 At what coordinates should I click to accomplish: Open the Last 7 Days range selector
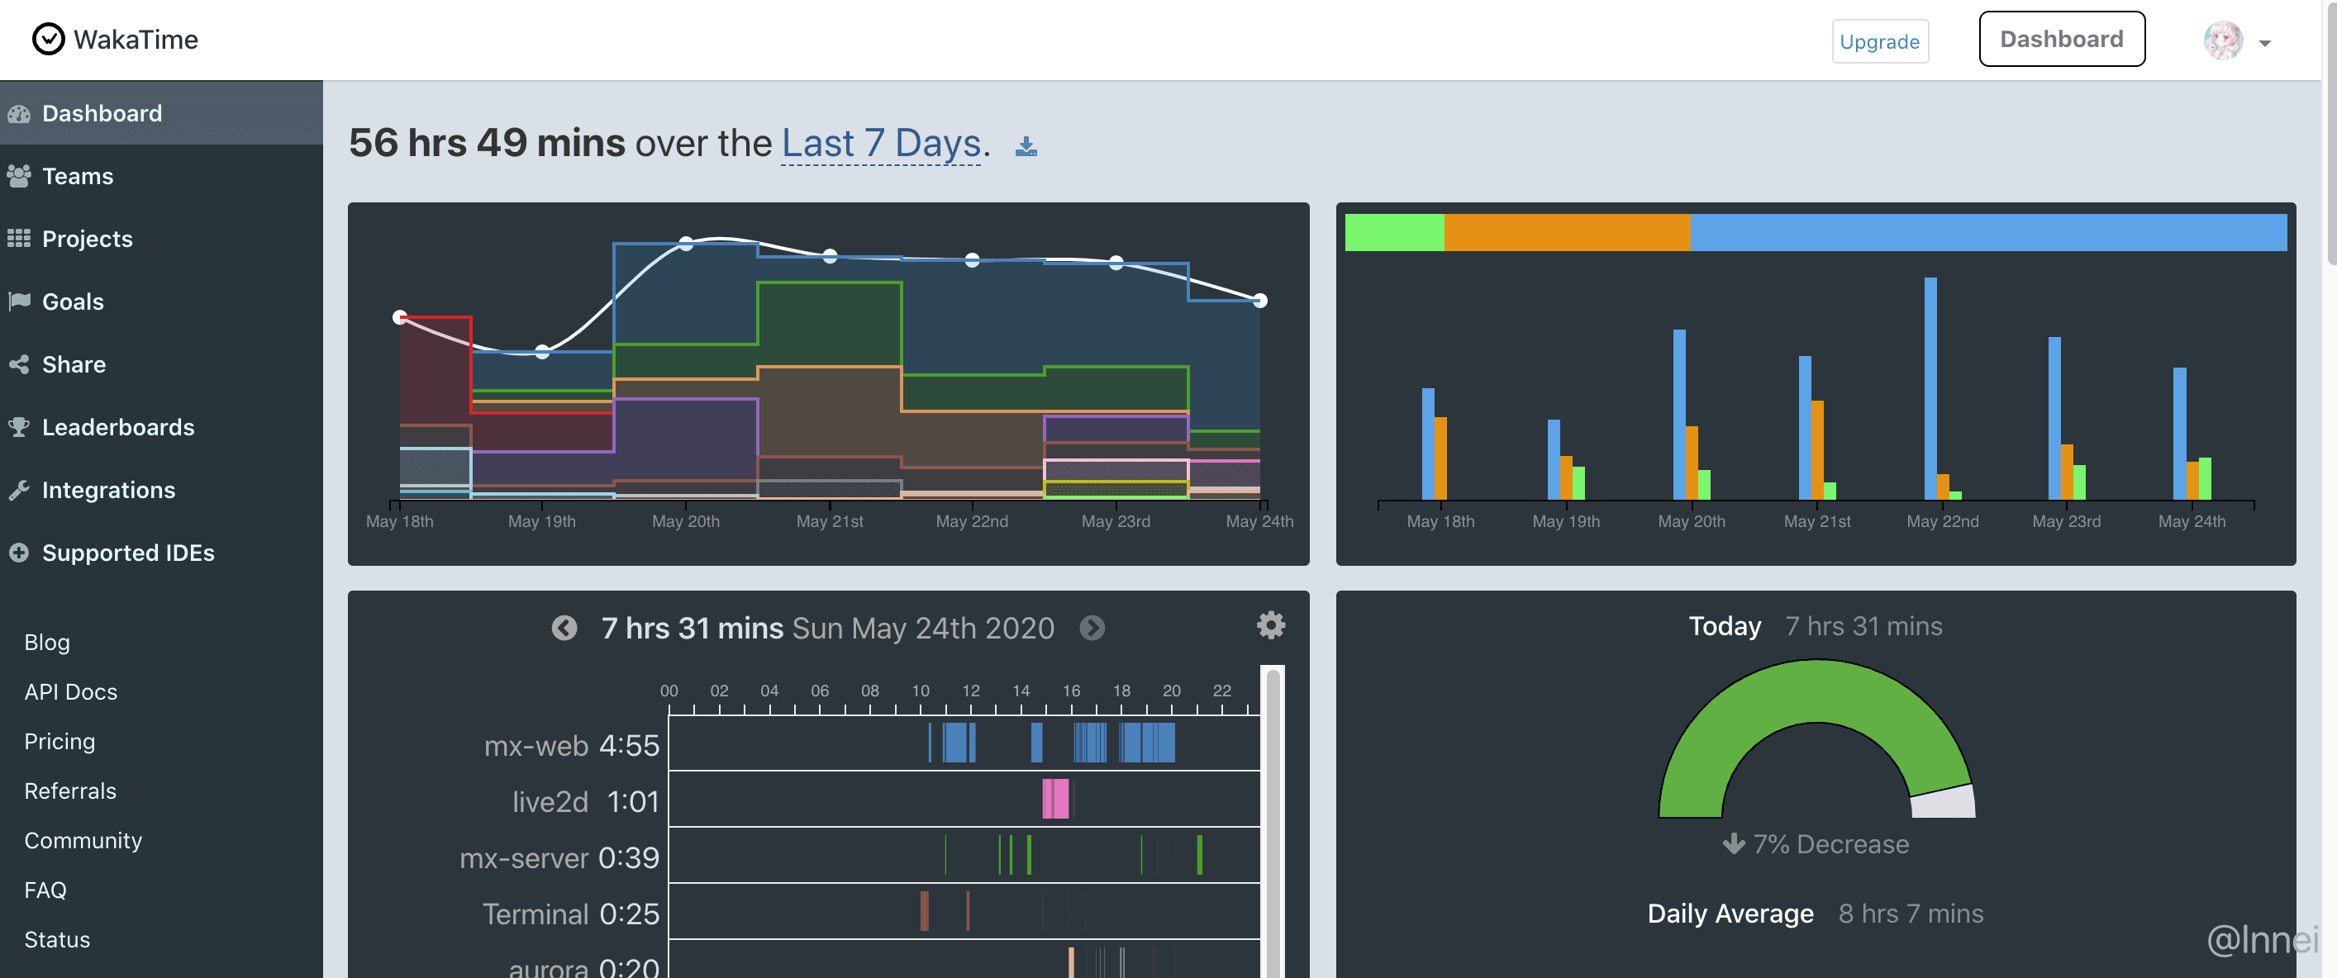click(x=881, y=144)
